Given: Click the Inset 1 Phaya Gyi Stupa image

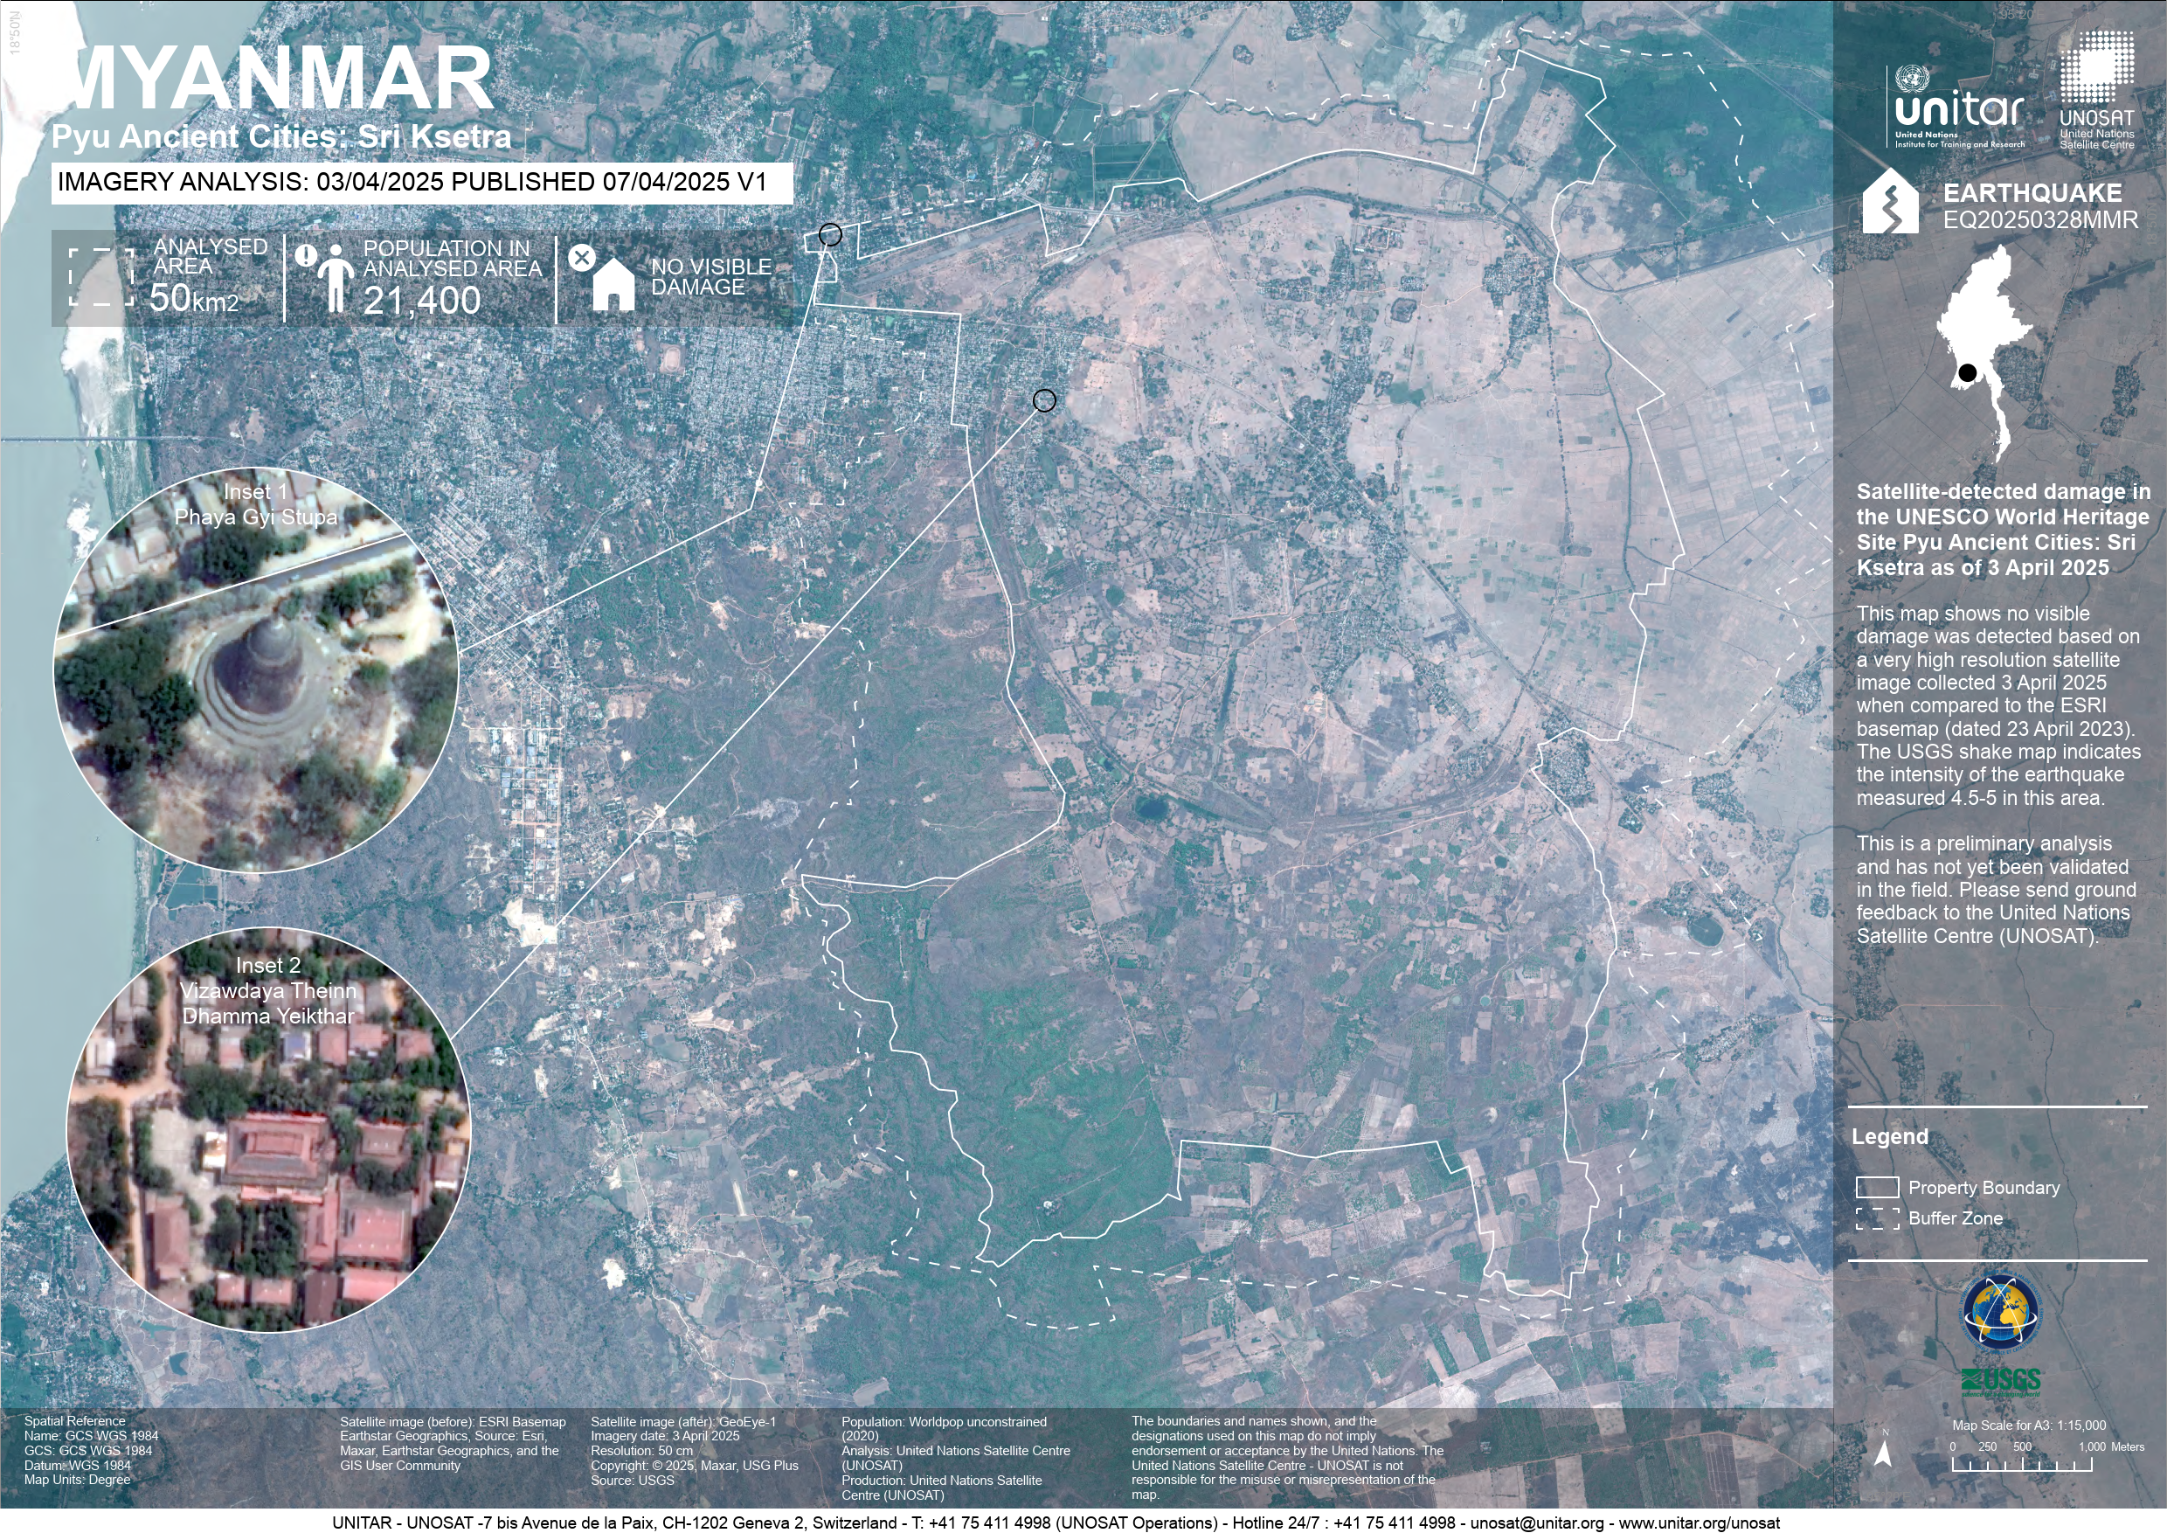Looking at the screenshot, I should coord(257,670).
